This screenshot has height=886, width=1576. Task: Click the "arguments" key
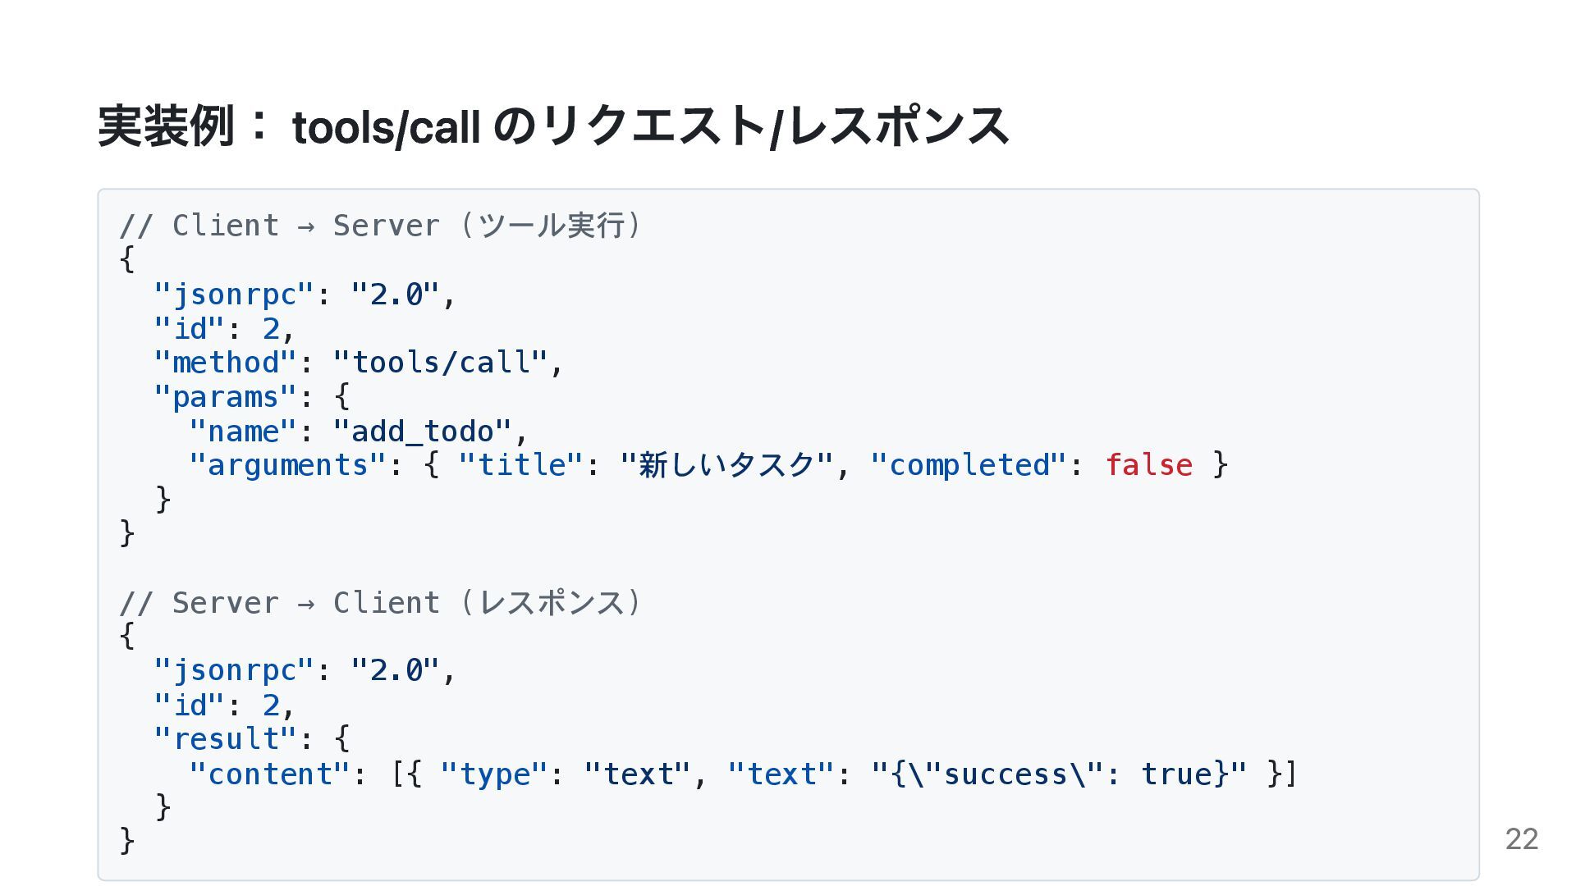tap(287, 465)
